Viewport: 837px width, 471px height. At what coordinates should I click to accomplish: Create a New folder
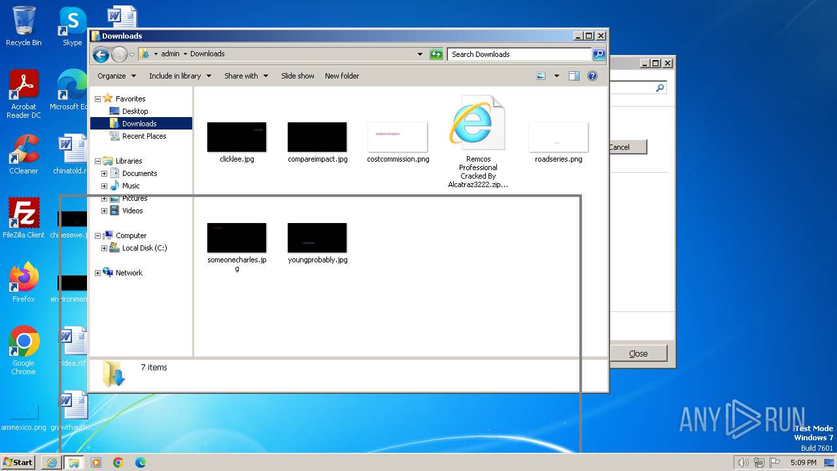[342, 76]
